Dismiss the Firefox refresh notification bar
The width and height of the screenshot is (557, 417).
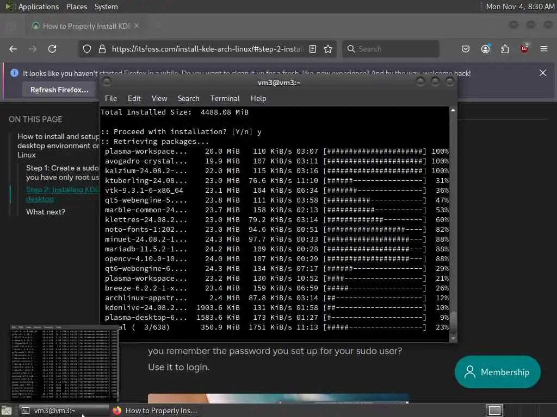[x=543, y=73]
